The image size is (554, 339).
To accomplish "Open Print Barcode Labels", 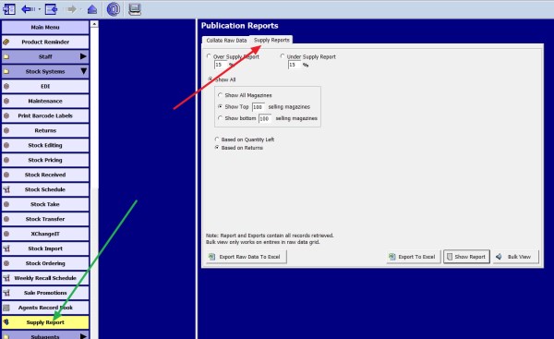I will [45, 116].
